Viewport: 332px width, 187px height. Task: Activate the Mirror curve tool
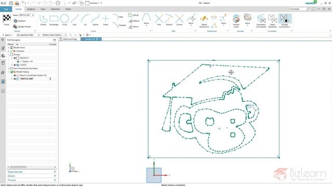pos(133,26)
